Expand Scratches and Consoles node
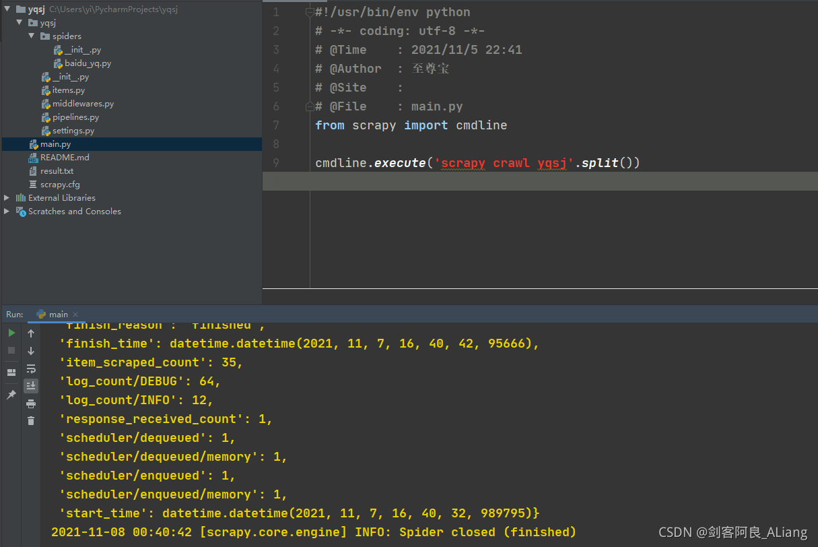The image size is (818, 547). point(7,212)
